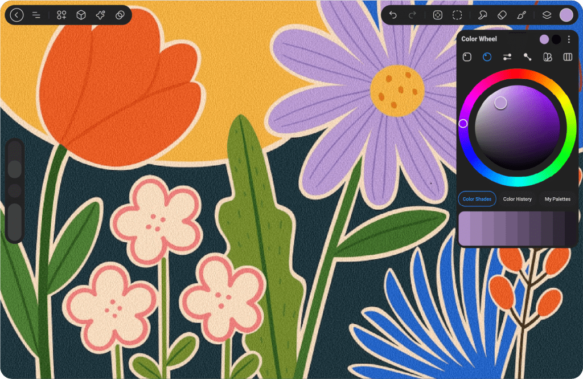The height and width of the screenshot is (379, 583).
Task: Select the black secondary color swatch
Action: coord(556,39)
